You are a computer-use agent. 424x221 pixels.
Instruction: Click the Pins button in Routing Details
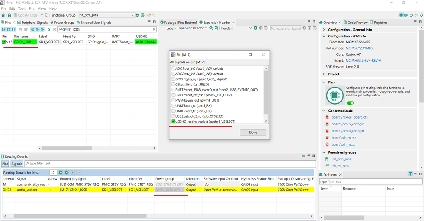[x=5, y=164]
